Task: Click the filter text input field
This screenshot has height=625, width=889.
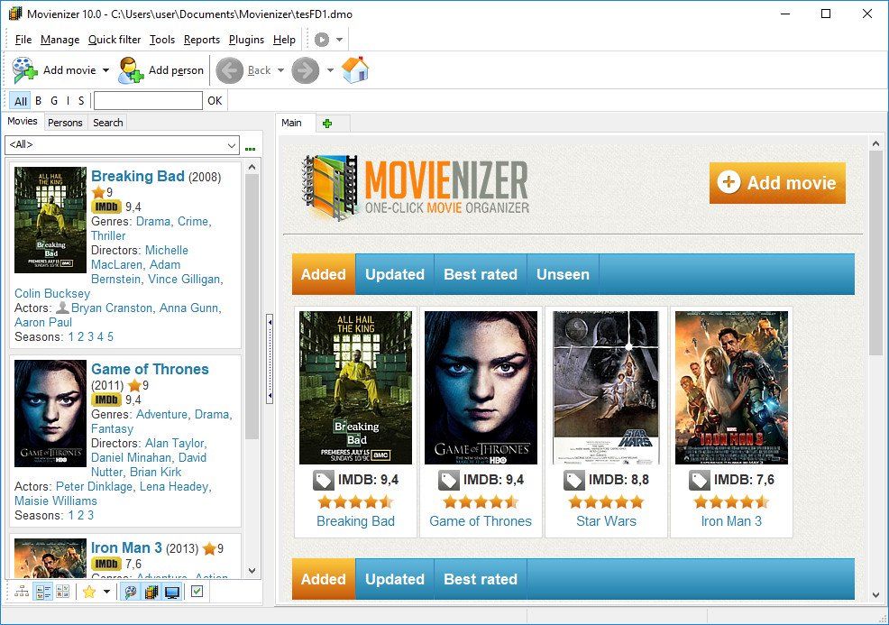Action: [x=148, y=101]
